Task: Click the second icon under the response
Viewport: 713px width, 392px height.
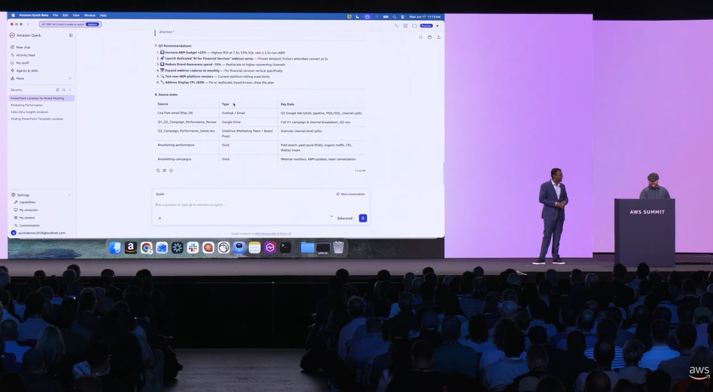Action: coord(164,170)
